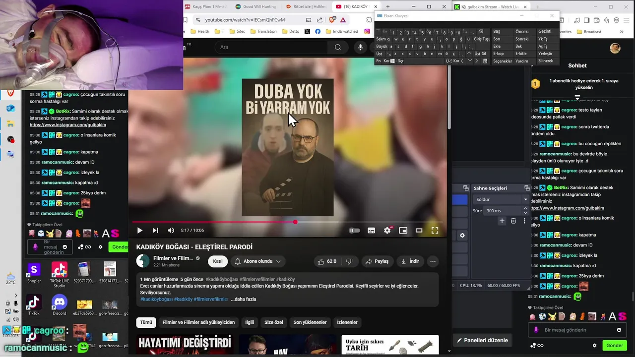Open the Discord desktop shortcut
Screen dimensions: 635x357
pos(60,304)
